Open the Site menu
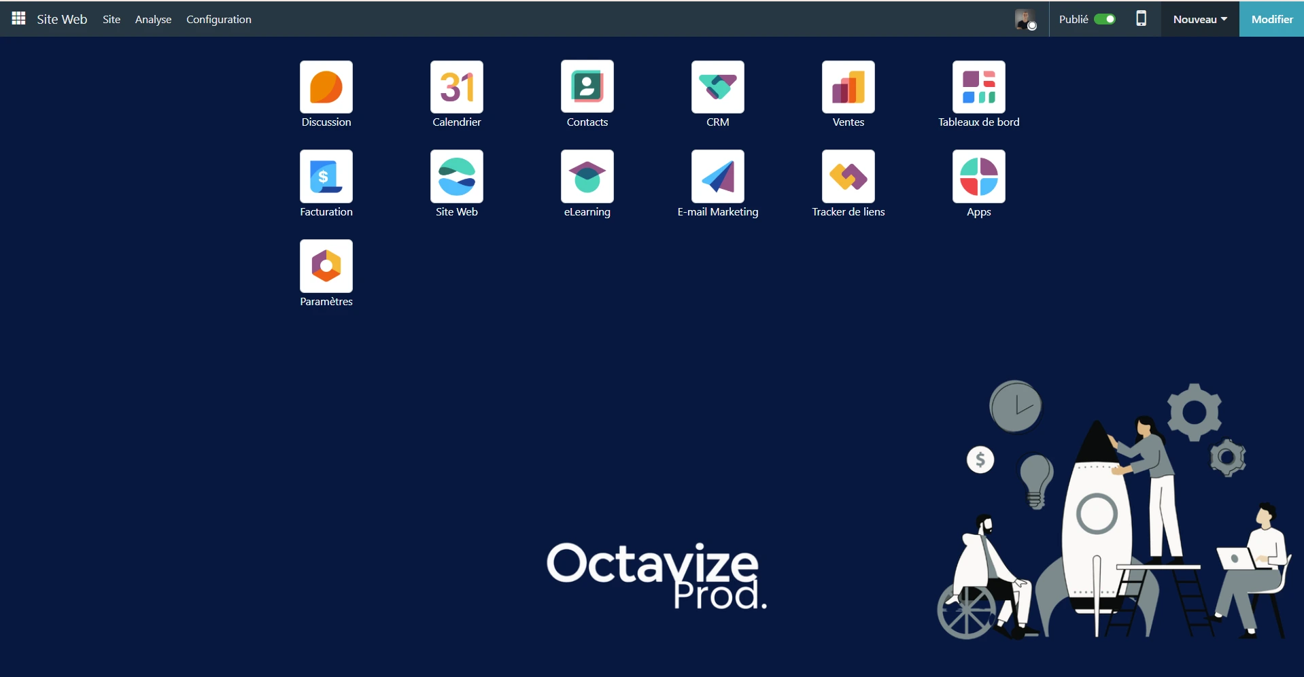 pyautogui.click(x=111, y=19)
